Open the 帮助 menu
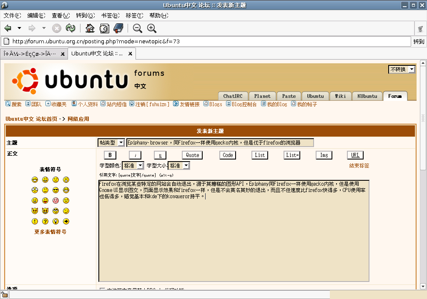Viewport: 427px width, 299px height. [159, 15]
